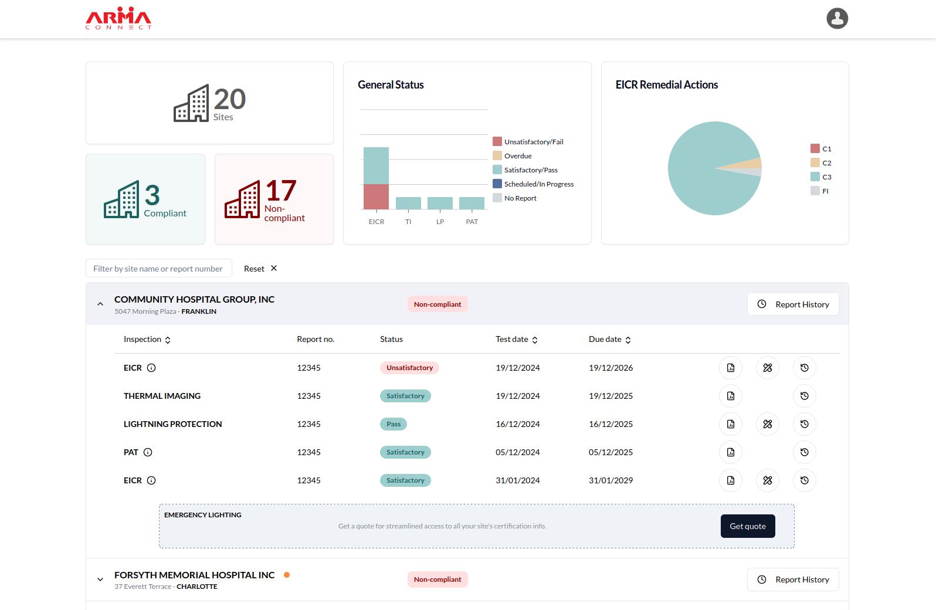Click the TI bar in General Status chart
936x610 pixels.
[x=408, y=203]
